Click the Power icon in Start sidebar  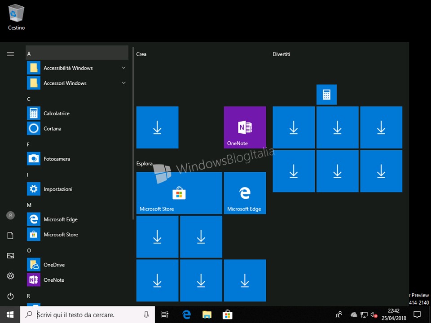[x=10, y=296]
